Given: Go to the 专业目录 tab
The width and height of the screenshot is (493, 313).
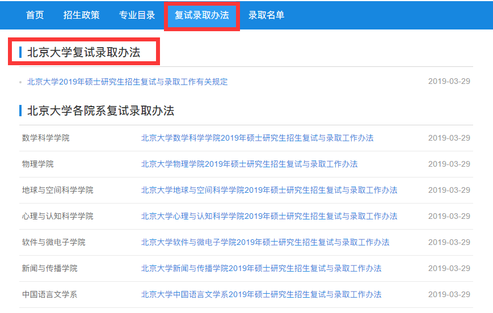Looking at the screenshot, I should pyautogui.click(x=137, y=15).
